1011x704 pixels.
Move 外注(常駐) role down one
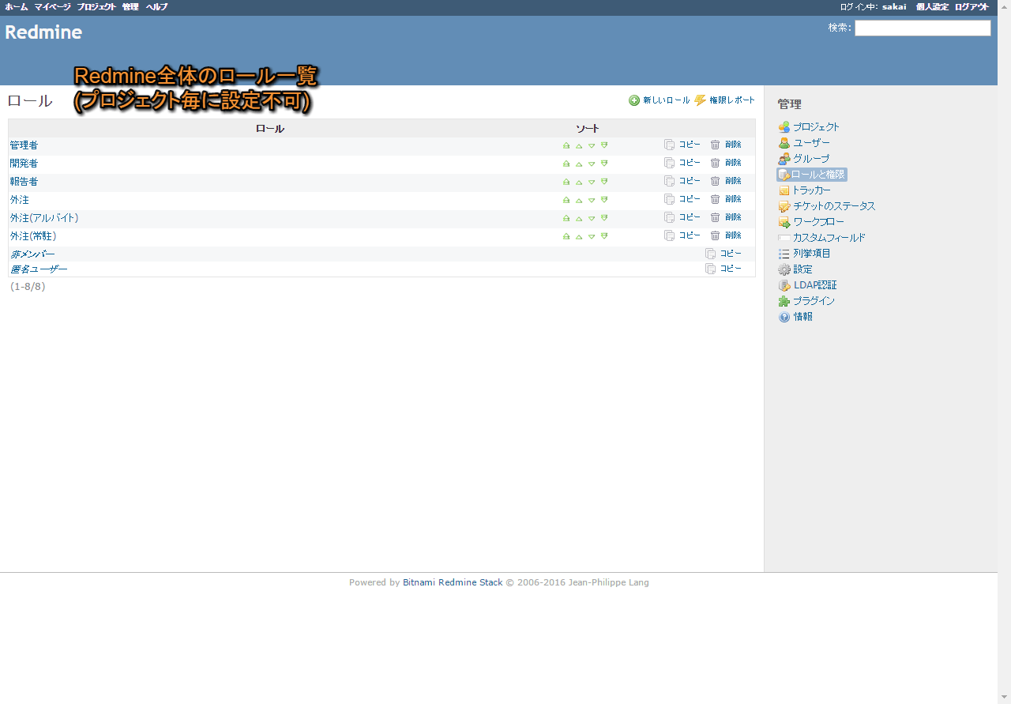pyautogui.click(x=592, y=236)
